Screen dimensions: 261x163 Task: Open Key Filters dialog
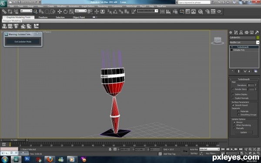pyautogui.click(x=211, y=153)
